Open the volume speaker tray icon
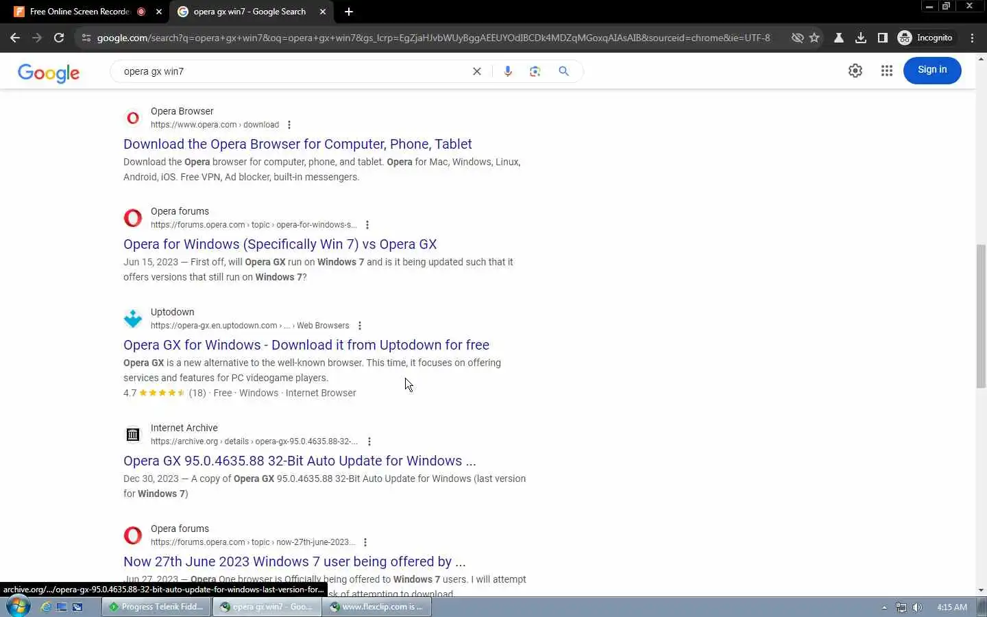Viewport: 987px width, 617px height. (x=917, y=607)
